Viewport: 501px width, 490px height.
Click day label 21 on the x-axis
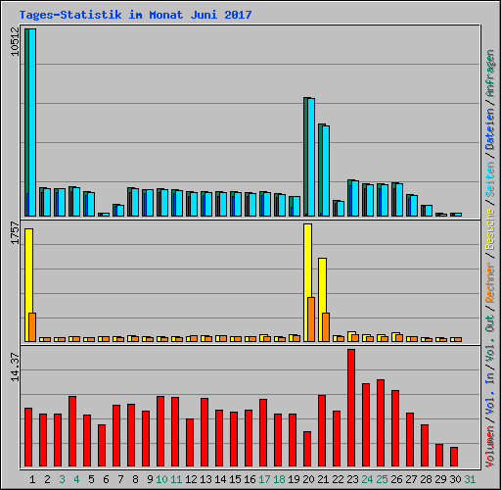coord(323,479)
